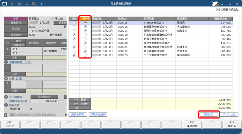The width and height of the screenshot is (242, 134).
Task: Uncheck 連携 checkbox for slip 000023
Action: (x=74, y=55)
